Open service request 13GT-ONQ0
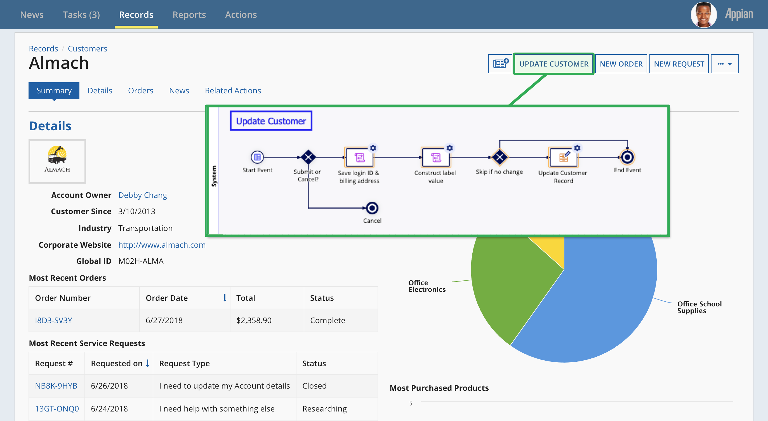This screenshot has width=768, height=421. [57, 409]
